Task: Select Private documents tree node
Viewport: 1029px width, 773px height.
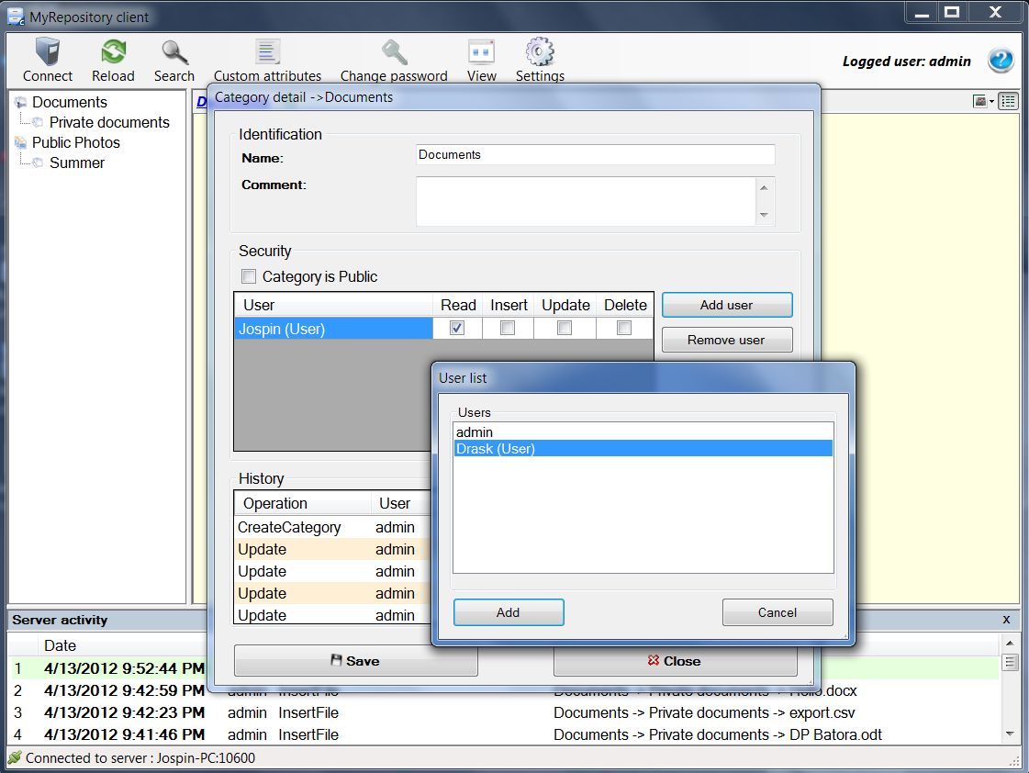Action: point(109,122)
